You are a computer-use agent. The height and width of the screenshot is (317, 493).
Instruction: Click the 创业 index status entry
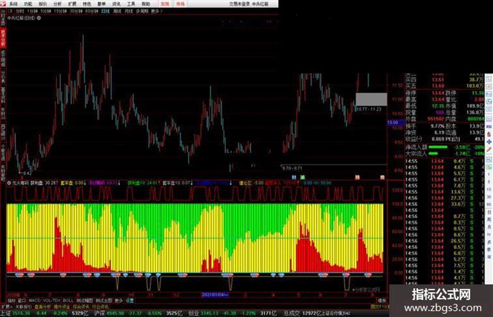tap(233, 313)
